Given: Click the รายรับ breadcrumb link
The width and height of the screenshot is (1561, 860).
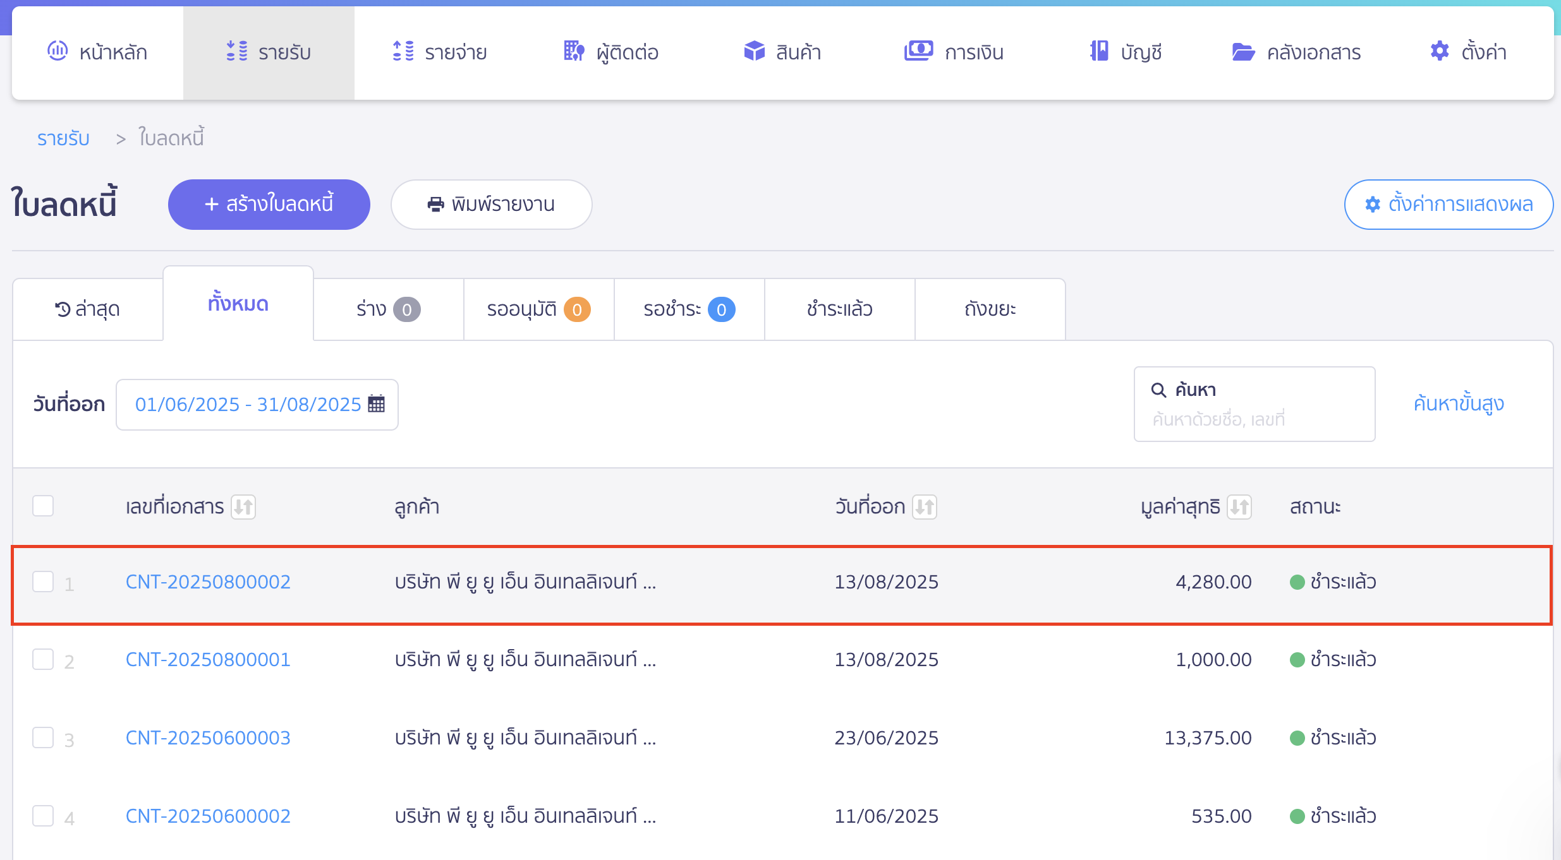Looking at the screenshot, I should pos(63,138).
